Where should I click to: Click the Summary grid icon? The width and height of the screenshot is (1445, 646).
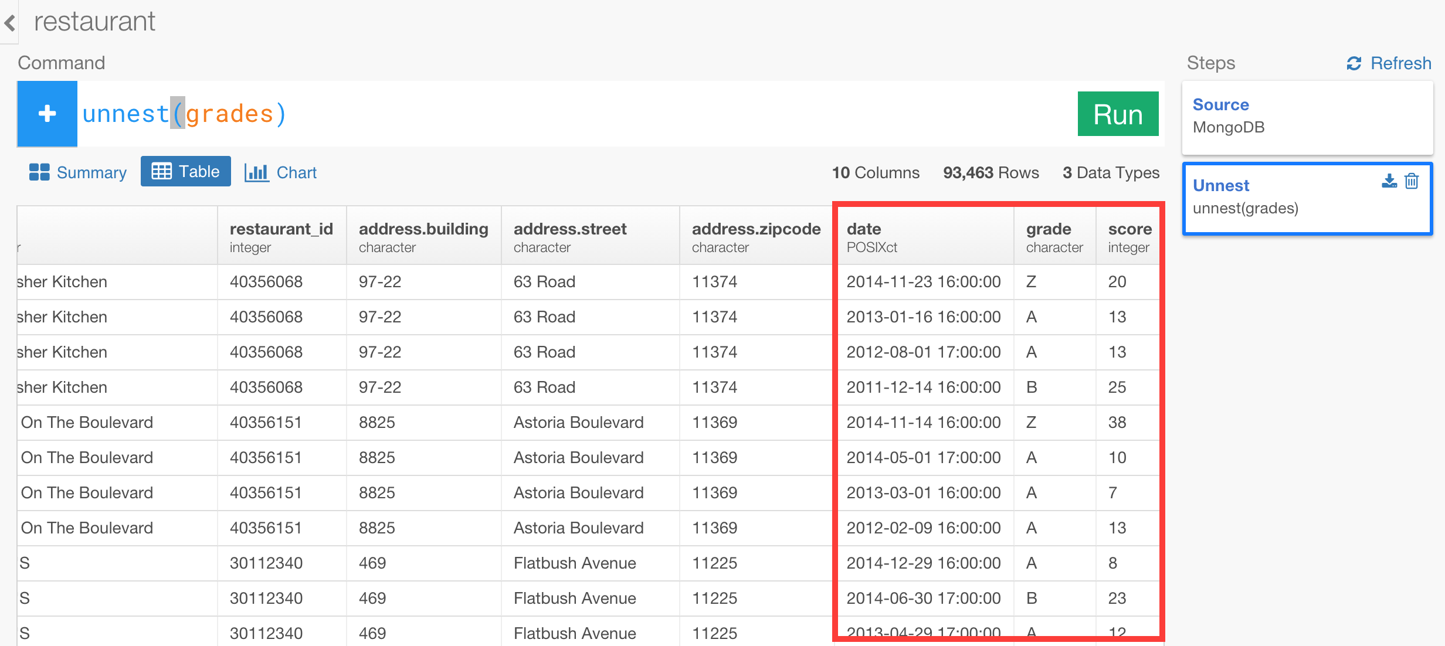tap(39, 172)
